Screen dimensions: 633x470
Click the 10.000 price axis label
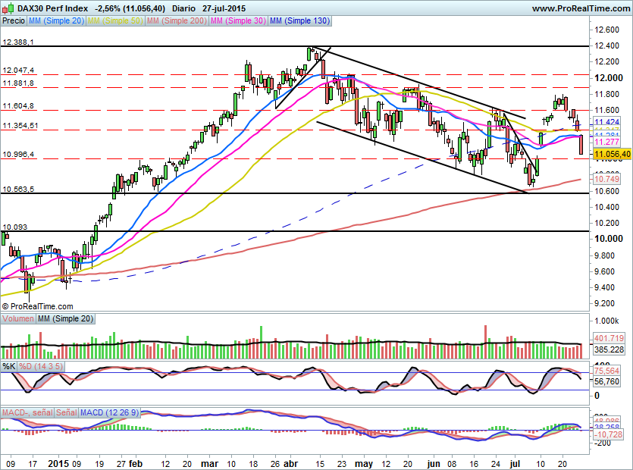[609, 239]
